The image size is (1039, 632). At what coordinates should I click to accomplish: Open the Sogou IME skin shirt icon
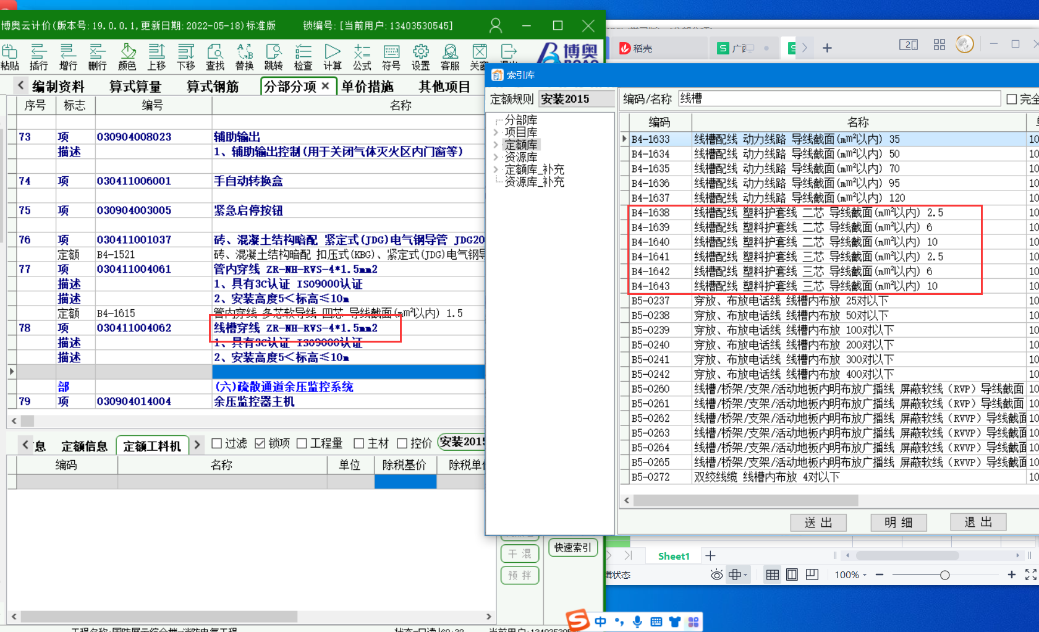(675, 621)
